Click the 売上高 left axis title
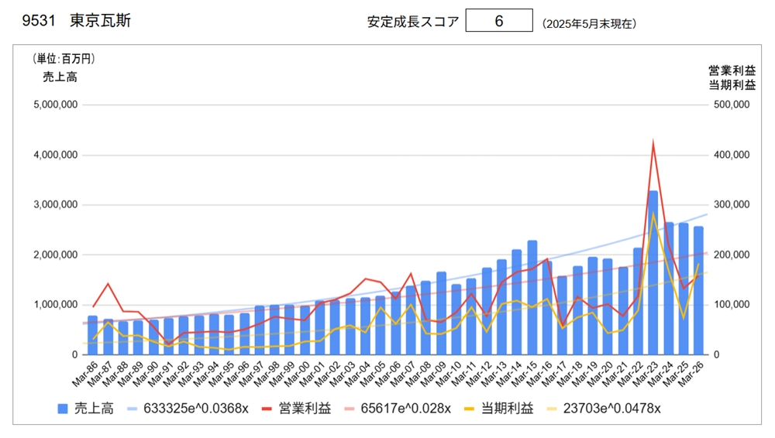Image resolution: width=775 pixels, height=438 pixels. pyautogui.click(x=60, y=77)
